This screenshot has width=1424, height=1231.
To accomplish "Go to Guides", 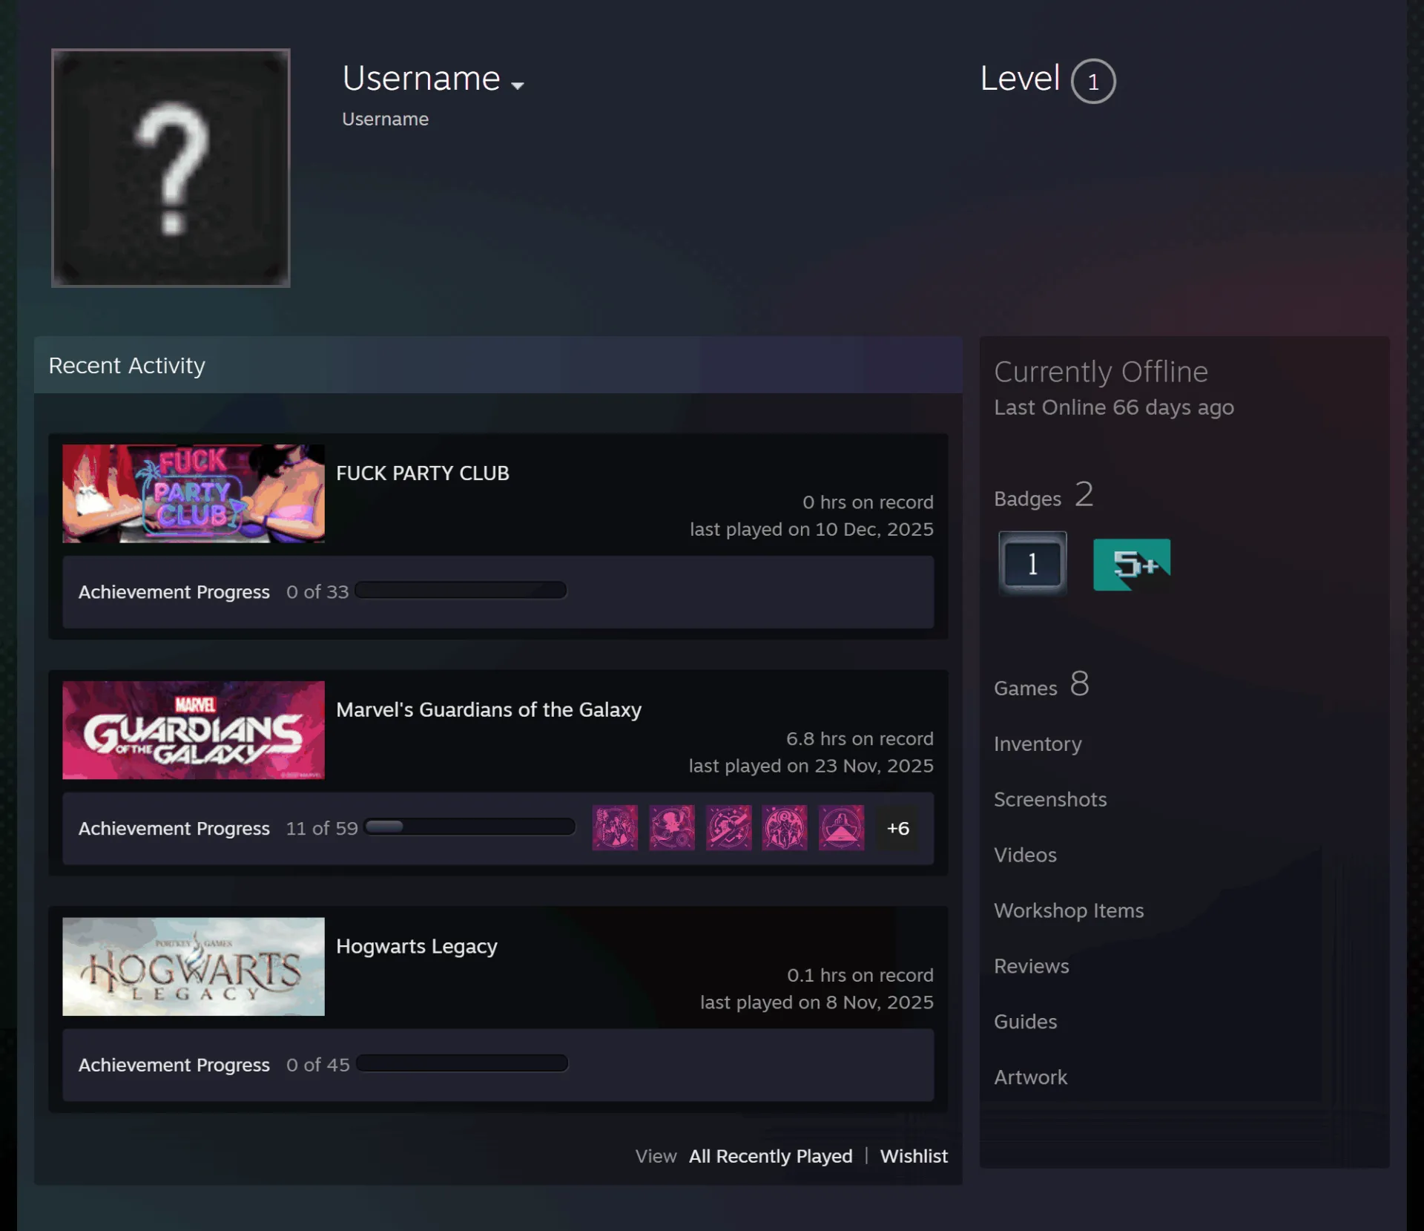I will [1025, 1022].
